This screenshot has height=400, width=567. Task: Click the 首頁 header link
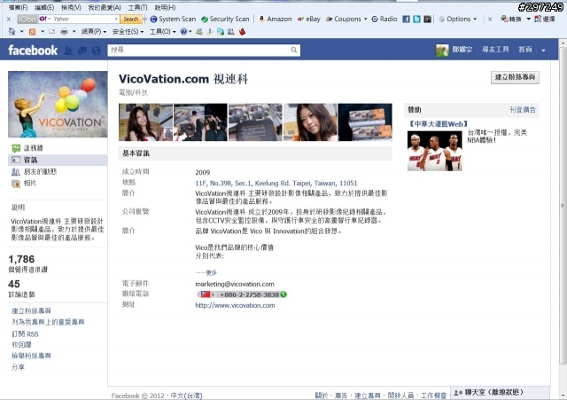(x=525, y=50)
